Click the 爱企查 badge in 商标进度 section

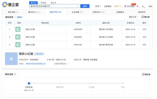coord(146,74)
